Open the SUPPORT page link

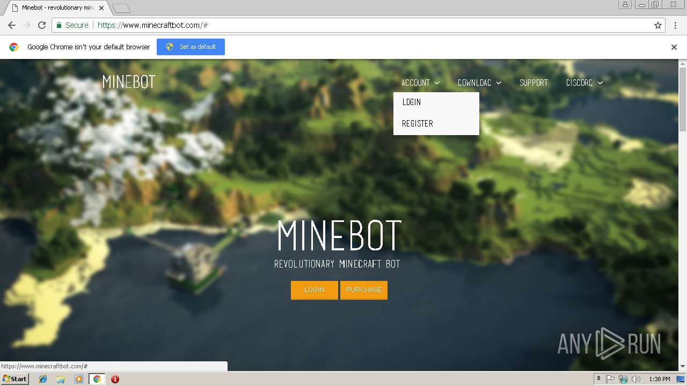pos(533,83)
